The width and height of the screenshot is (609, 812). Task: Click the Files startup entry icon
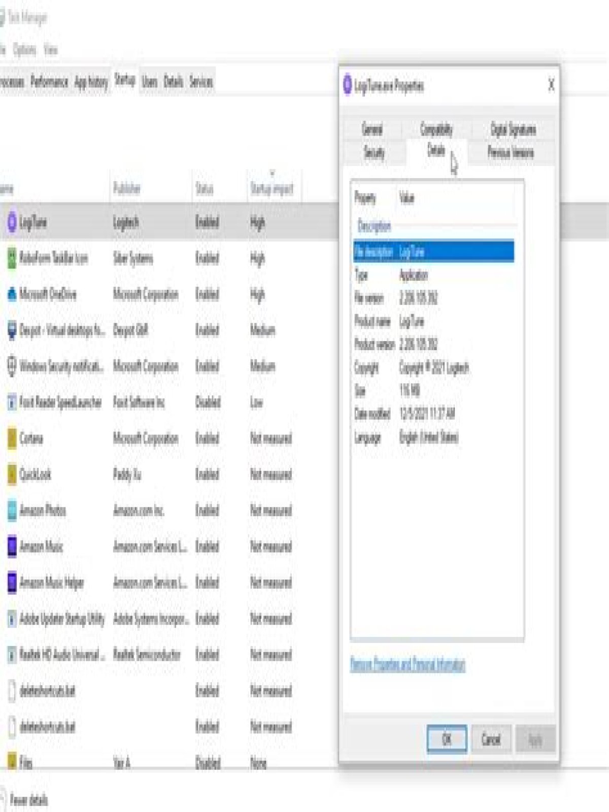[12, 761]
